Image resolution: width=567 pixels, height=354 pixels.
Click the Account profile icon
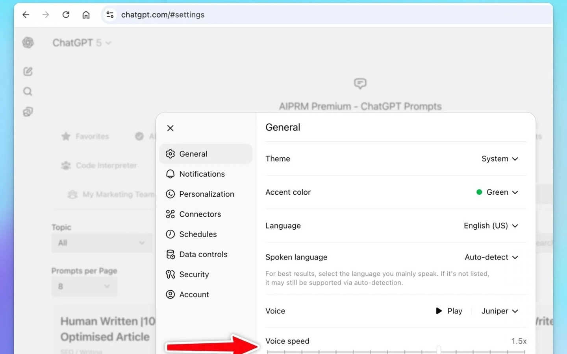(170, 294)
